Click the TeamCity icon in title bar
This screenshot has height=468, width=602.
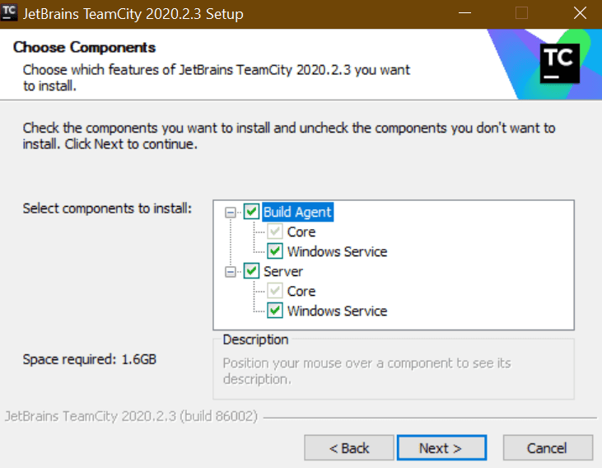tap(11, 13)
